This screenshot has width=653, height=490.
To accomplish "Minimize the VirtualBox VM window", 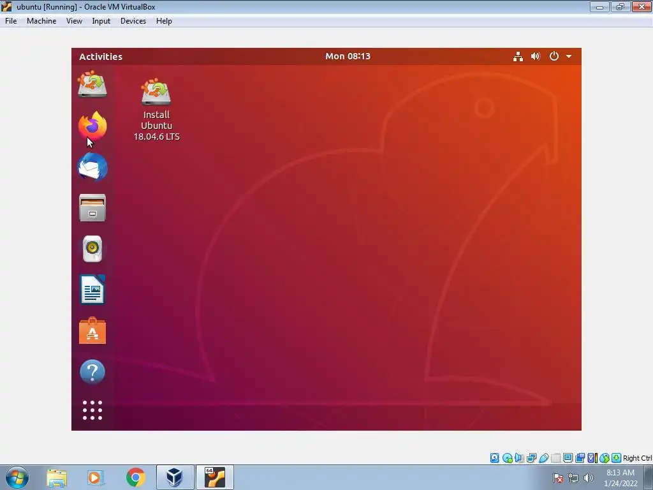I will pos(599,6).
